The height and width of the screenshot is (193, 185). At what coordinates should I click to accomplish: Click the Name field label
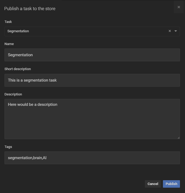coord(9,44)
